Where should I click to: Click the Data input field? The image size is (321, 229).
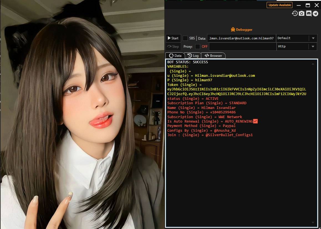241,38
